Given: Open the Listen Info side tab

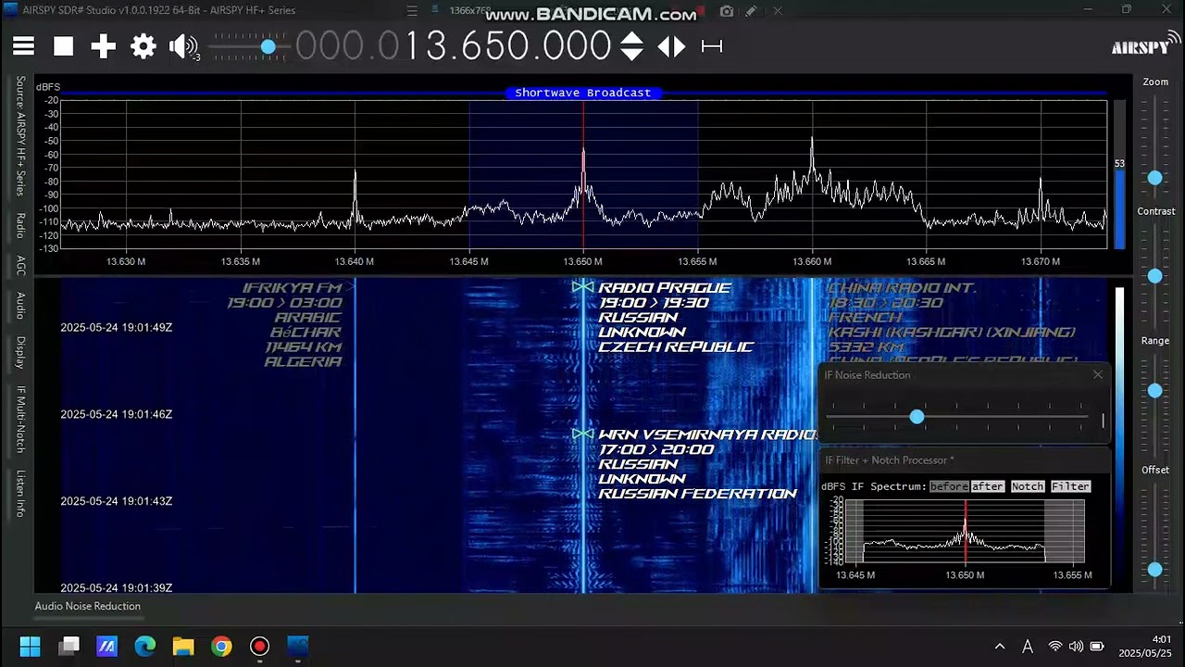Looking at the screenshot, I should (20, 493).
